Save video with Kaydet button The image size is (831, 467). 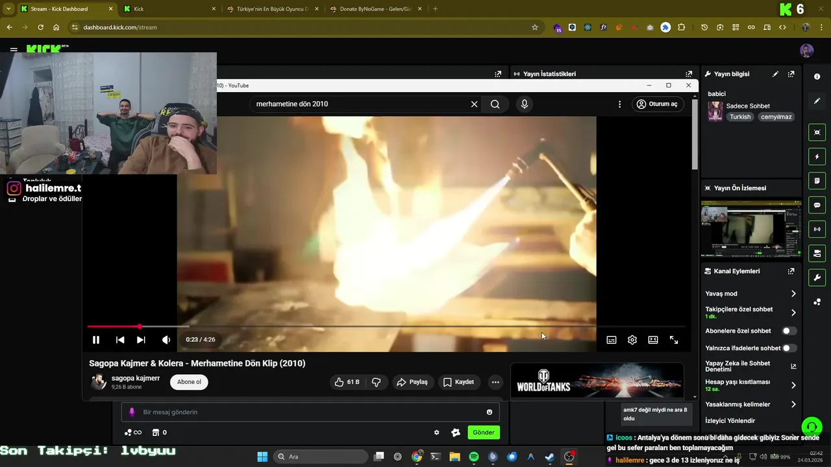click(458, 382)
